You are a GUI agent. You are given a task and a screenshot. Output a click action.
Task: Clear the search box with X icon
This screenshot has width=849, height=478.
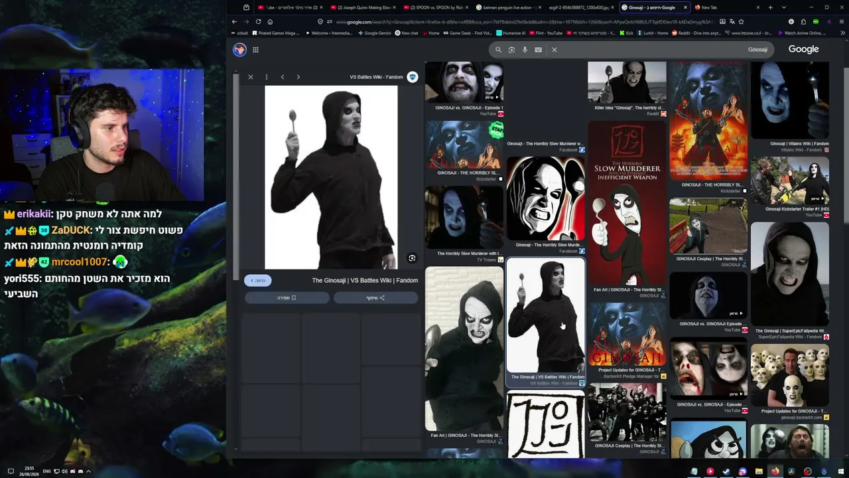click(555, 49)
